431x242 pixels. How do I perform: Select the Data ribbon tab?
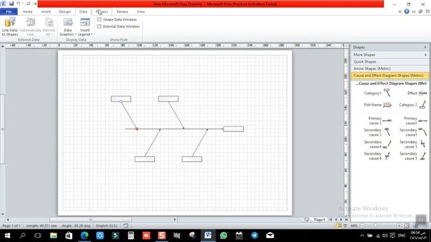[x=83, y=11]
